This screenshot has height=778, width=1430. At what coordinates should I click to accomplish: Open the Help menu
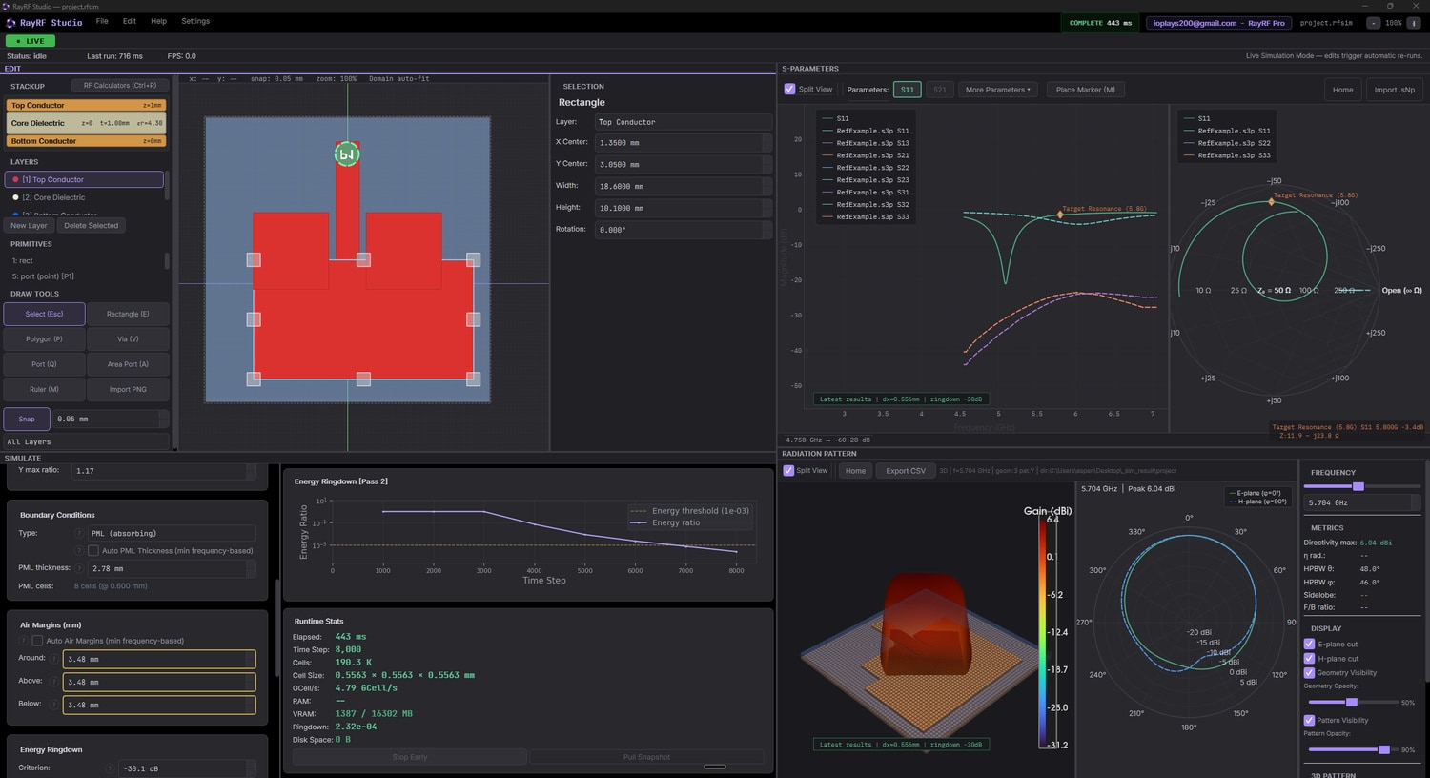(x=158, y=21)
